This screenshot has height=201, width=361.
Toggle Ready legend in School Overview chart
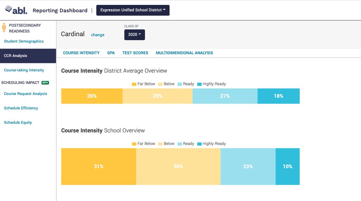point(186,144)
